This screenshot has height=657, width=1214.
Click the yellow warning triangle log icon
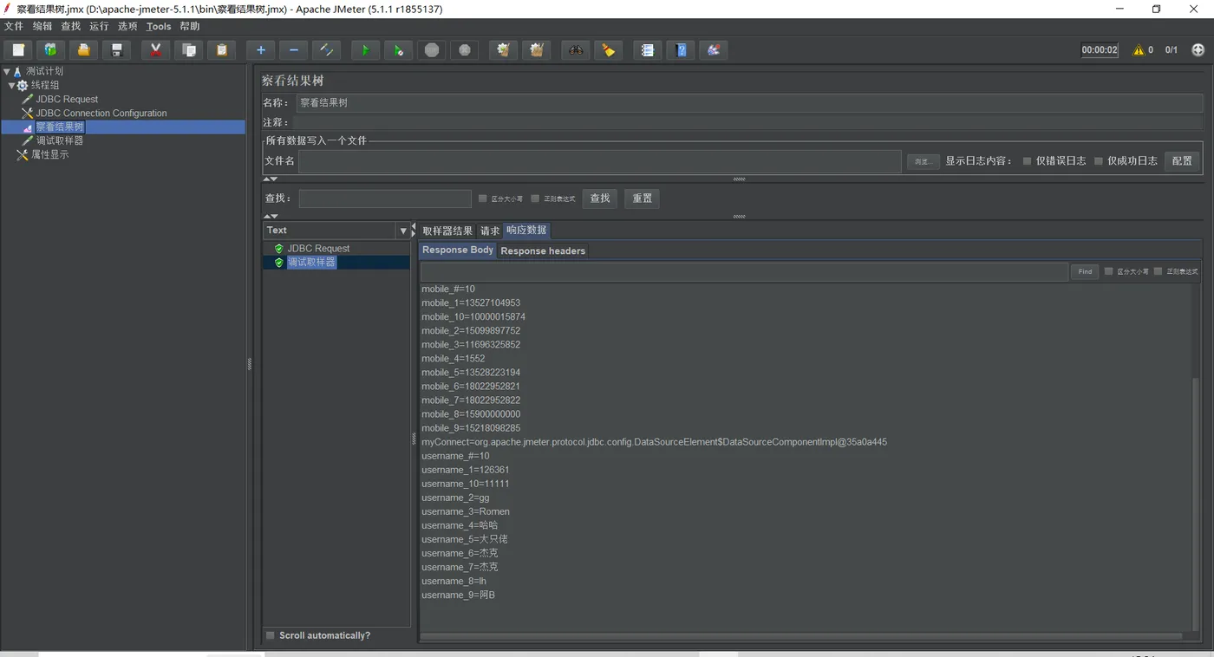[x=1139, y=50]
